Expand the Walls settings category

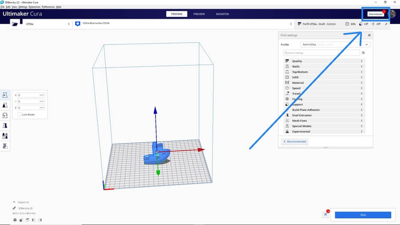pos(324,66)
